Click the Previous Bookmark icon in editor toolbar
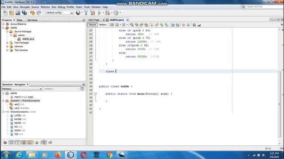Image resolution: width=284 pixels, height=159 pixels. 157,25
